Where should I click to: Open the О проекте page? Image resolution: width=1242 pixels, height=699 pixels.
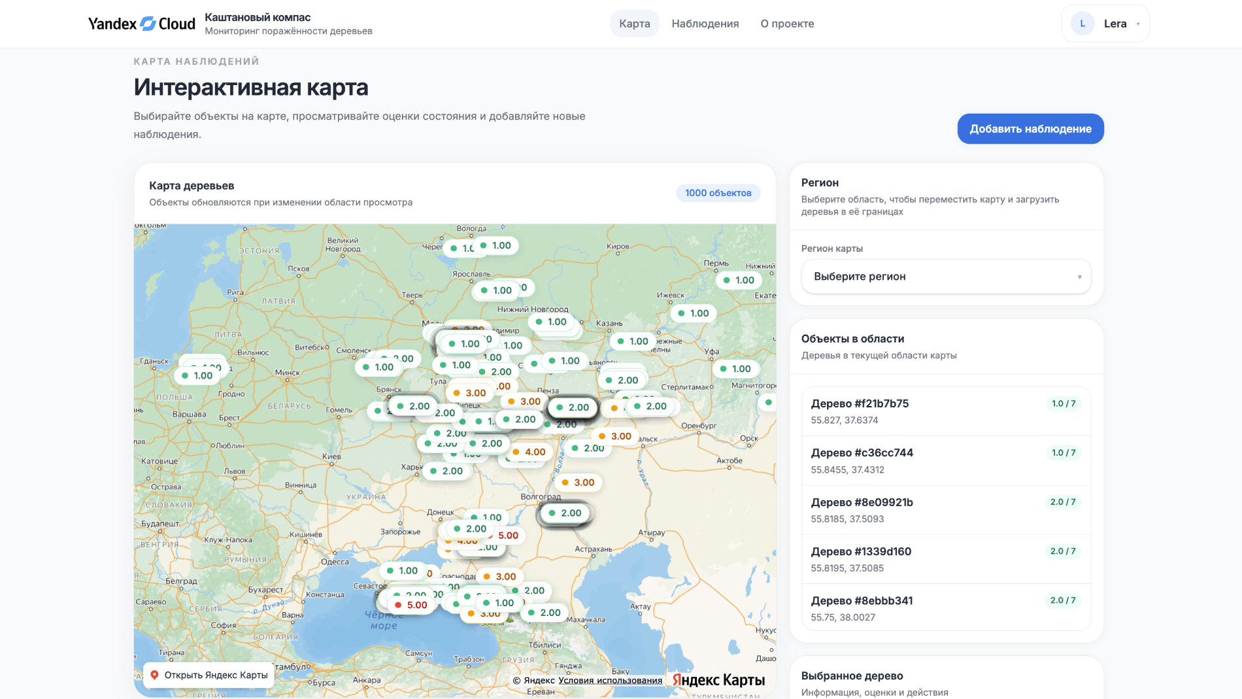coord(787,24)
